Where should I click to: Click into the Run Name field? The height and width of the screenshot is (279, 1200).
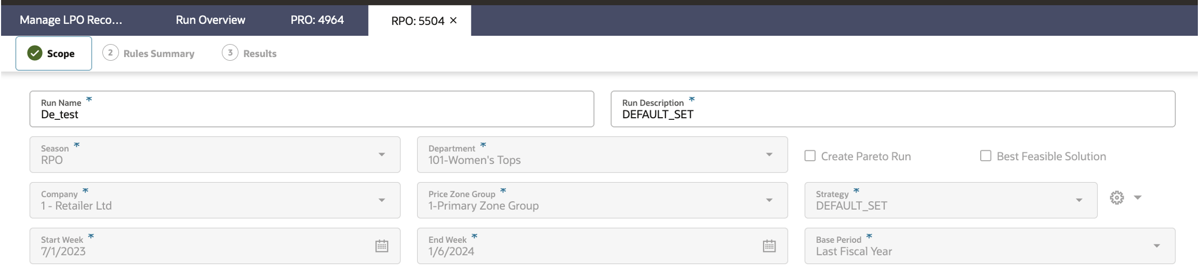click(312, 109)
